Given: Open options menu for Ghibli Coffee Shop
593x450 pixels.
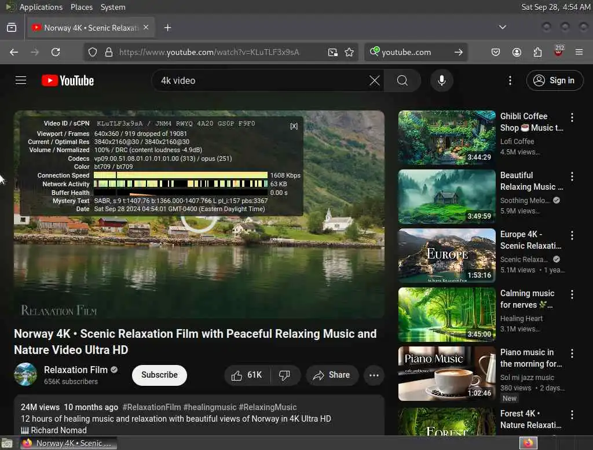Looking at the screenshot, I should point(572,117).
